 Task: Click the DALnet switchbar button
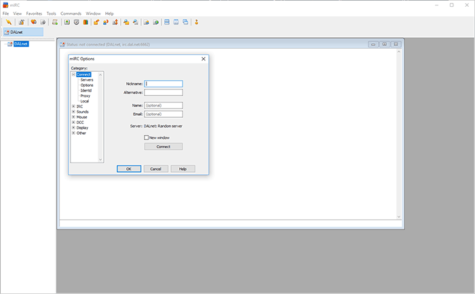click(x=23, y=32)
